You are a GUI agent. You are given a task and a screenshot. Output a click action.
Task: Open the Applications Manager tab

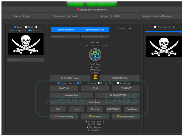(158, 16)
